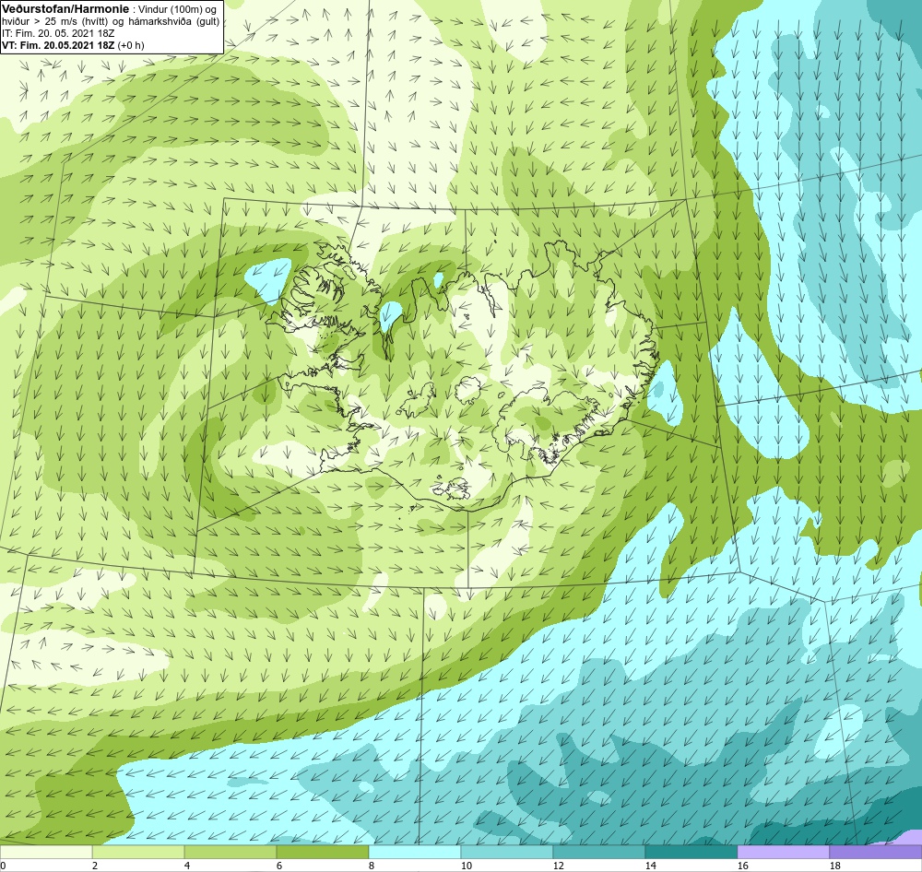Click the 'VT: Fim. 20.05.2021 18Z' line
The width and height of the screenshot is (922, 872).
click(x=58, y=45)
